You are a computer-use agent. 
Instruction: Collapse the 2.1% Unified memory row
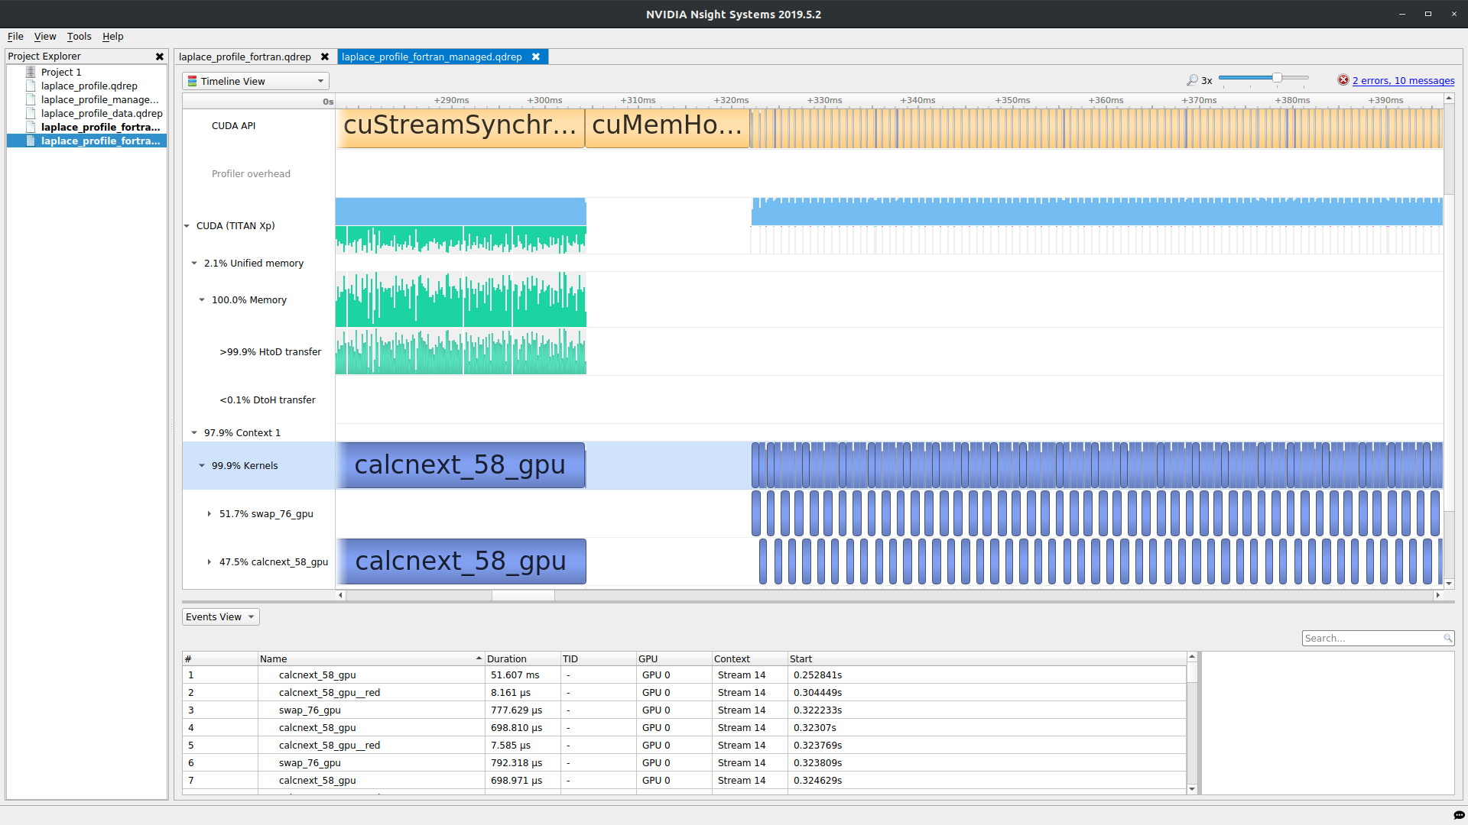tap(194, 264)
